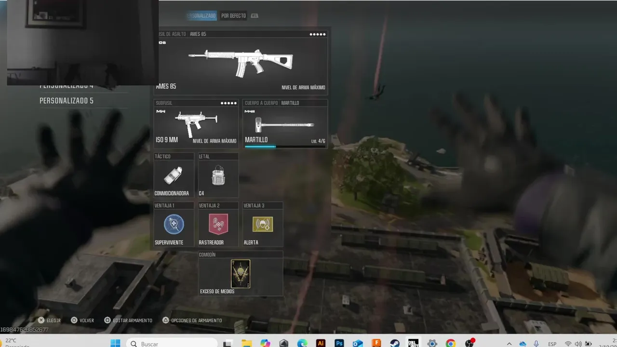The image size is (617, 347).
Task: Open the volume speaker tray icon
Action: coord(578,344)
